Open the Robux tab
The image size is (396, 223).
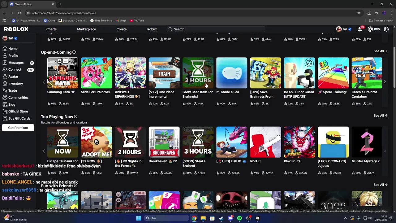(x=152, y=29)
